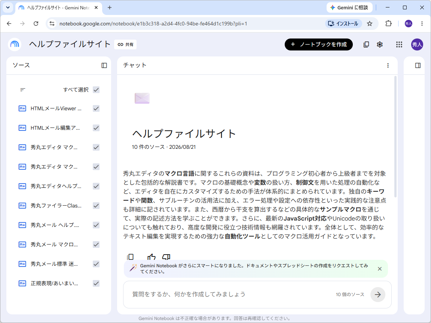Click the notebook.google.com address bar URL

tap(153, 24)
